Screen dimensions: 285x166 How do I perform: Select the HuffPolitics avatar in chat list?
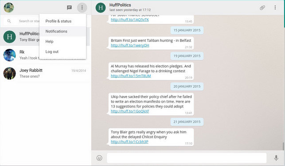click(x=9, y=37)
